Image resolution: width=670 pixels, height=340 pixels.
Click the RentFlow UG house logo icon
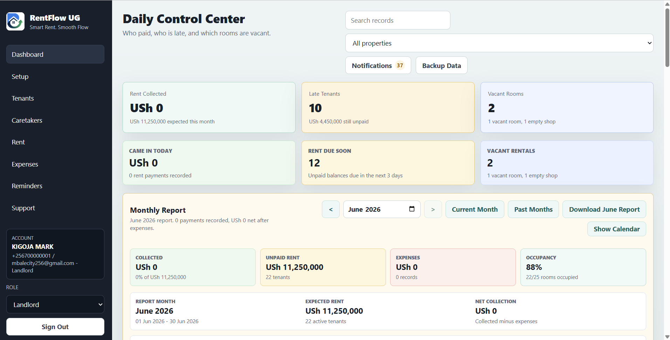pos(15,21)
